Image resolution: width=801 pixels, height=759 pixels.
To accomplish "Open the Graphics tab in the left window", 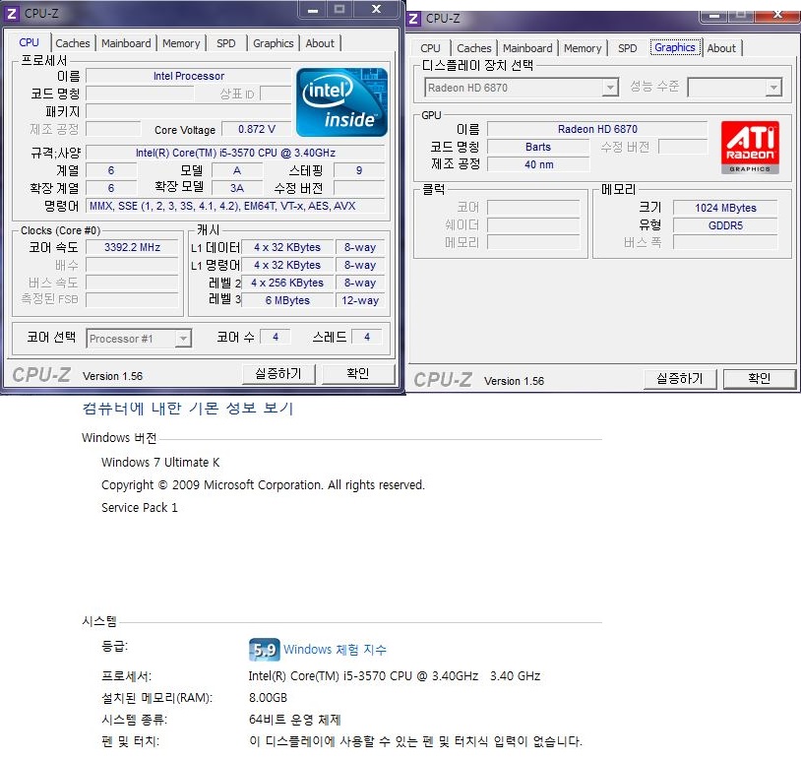I will coord(274,43).
